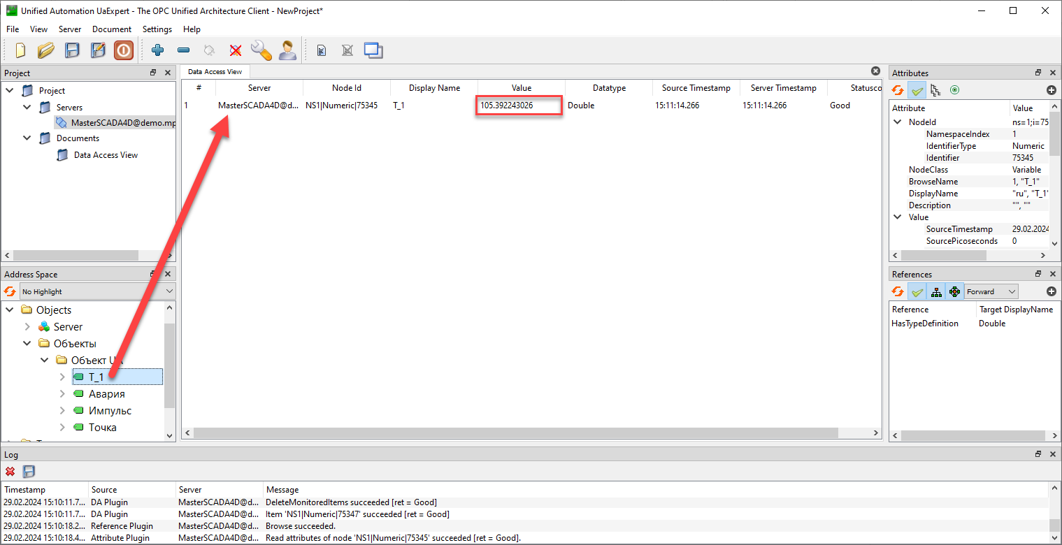Click the Save Project floppy disk icon
Screen dimensions: 1062x545
pyautogui.click(x=72, y=50)
